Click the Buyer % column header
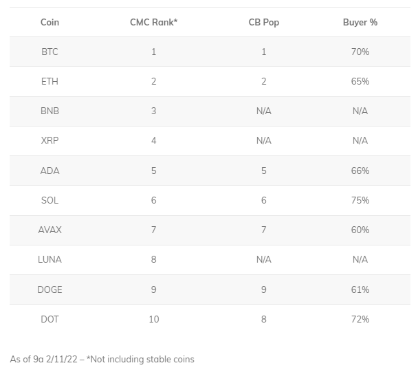Screen dimensions: 418x372 360,23
